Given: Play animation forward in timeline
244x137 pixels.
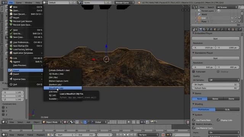Looking at the screenshot, I should pos(128,135).
